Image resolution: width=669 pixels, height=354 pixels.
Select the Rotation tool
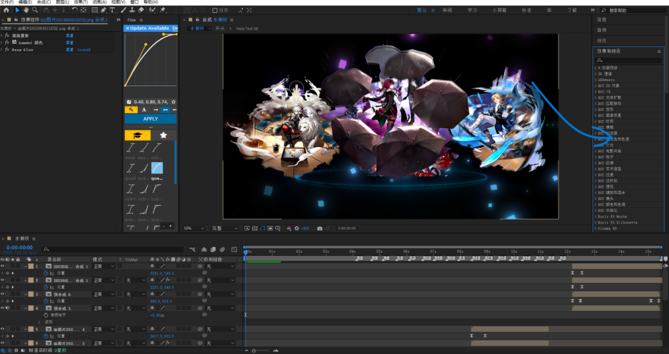[74, 10]
